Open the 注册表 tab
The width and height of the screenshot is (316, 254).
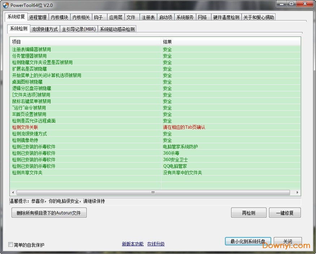click(148, 17)
